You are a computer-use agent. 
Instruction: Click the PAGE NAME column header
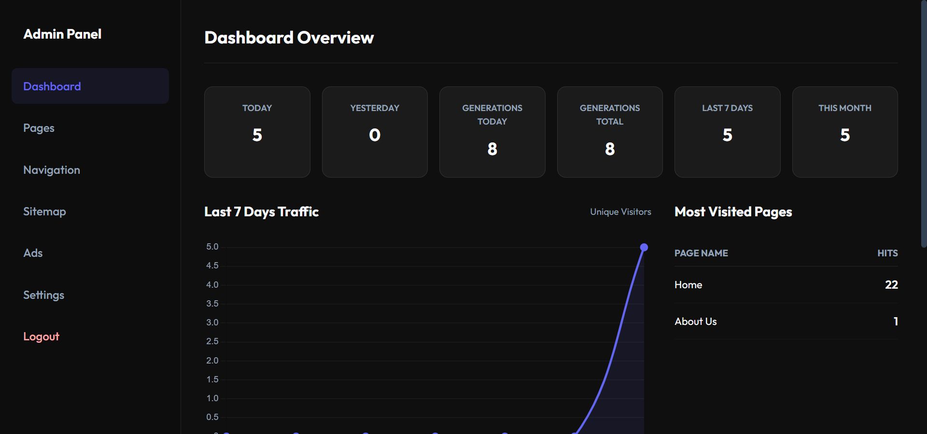(x=701, y=253)
